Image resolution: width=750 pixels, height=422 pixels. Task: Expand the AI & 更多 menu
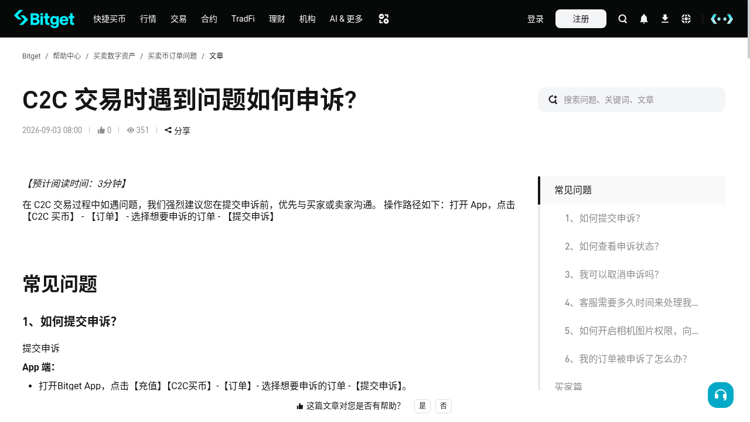346,19
